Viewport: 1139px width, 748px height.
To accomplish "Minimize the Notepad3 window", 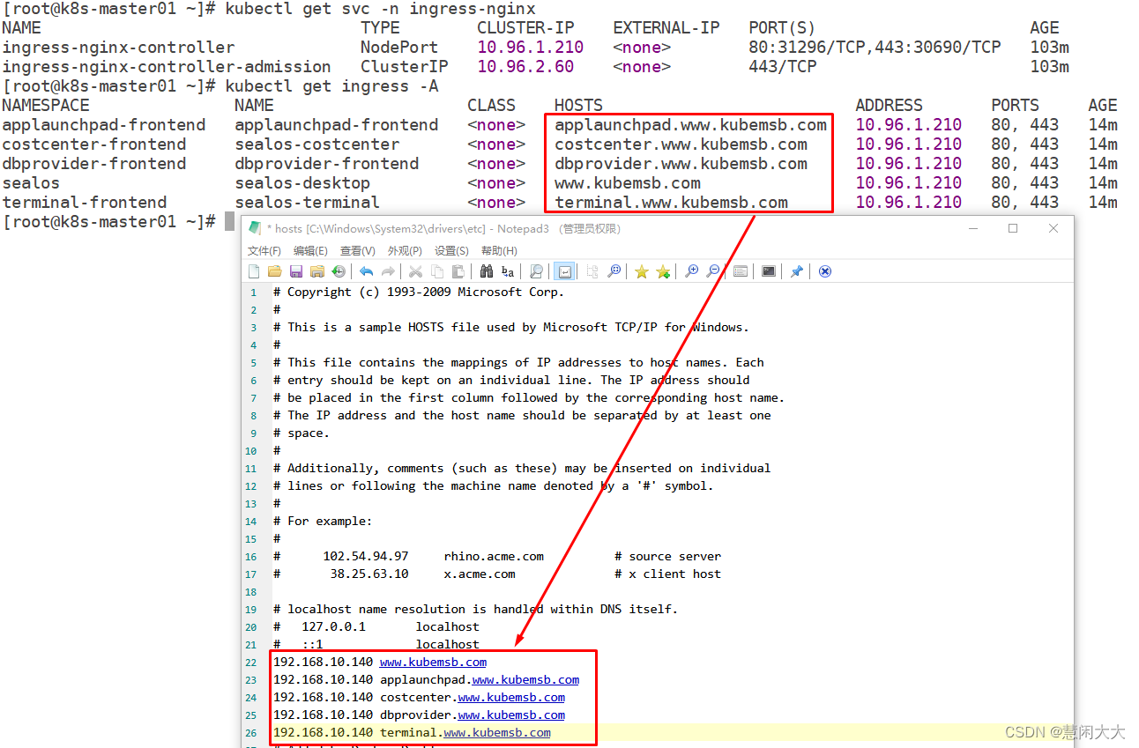I will (x=973, y=228).
